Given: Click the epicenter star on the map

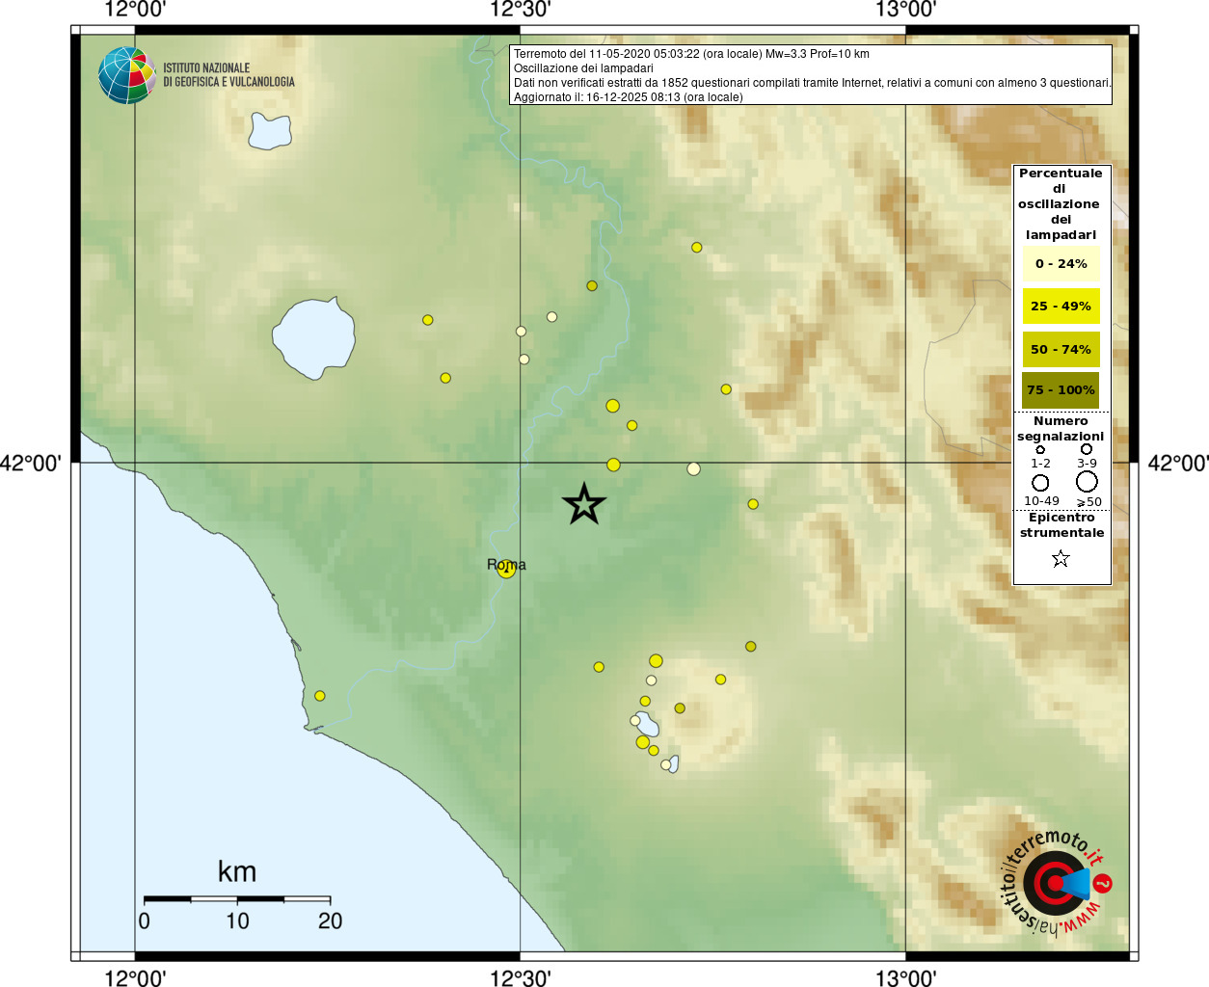Looking at the screenshot, I should [583, 504].
